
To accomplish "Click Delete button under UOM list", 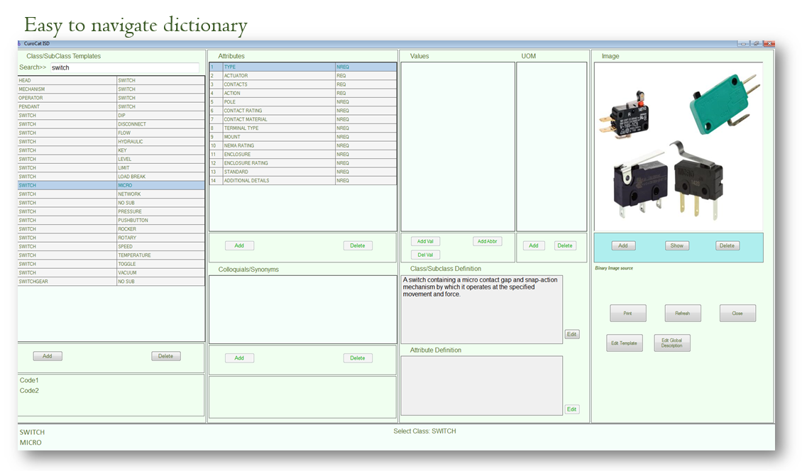I will click(564, 245).
